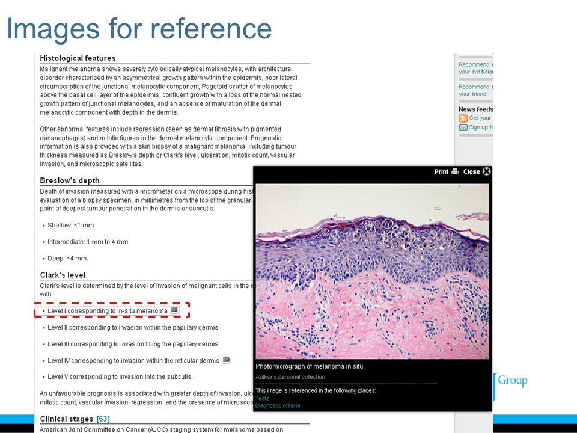Screen dimensions: 577x433
Task: Click the Histological features heading
Action: [x=78, y=58]
